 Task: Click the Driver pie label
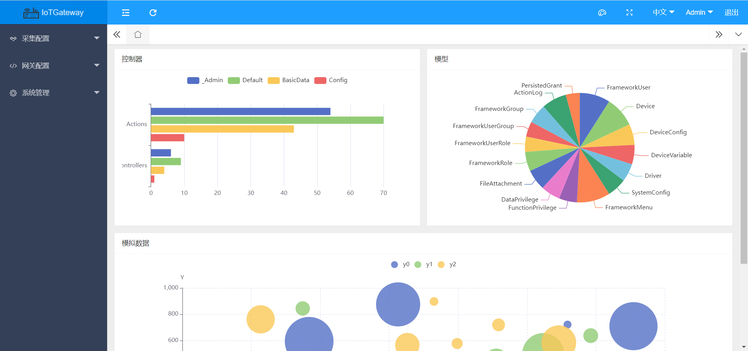click(x=653, y=176)
